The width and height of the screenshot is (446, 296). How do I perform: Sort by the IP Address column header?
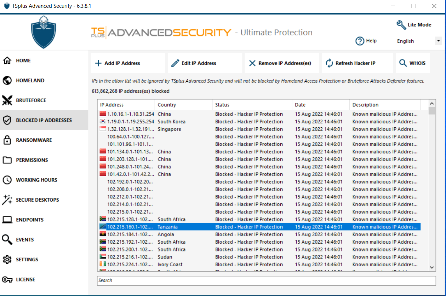tap(126, 105)
